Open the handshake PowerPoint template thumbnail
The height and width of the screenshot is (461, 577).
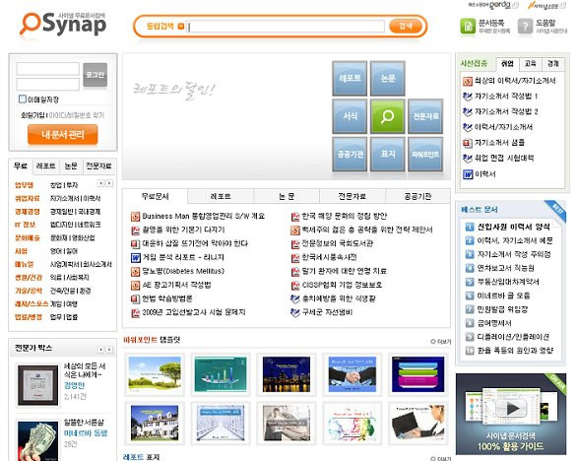pyautogui.click(x=353, y=374)
